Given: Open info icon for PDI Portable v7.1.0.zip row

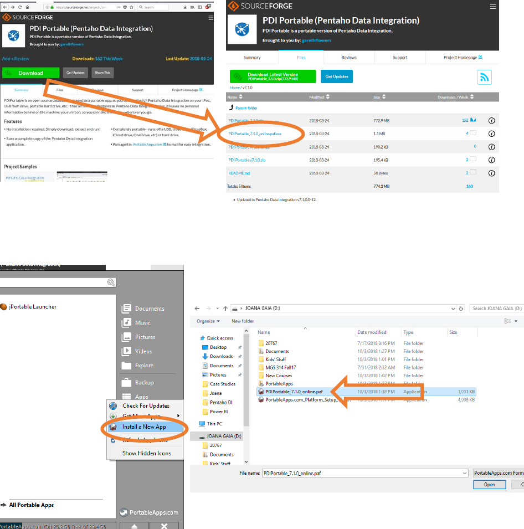Looking at the screenshot, I should click(492, 160).
